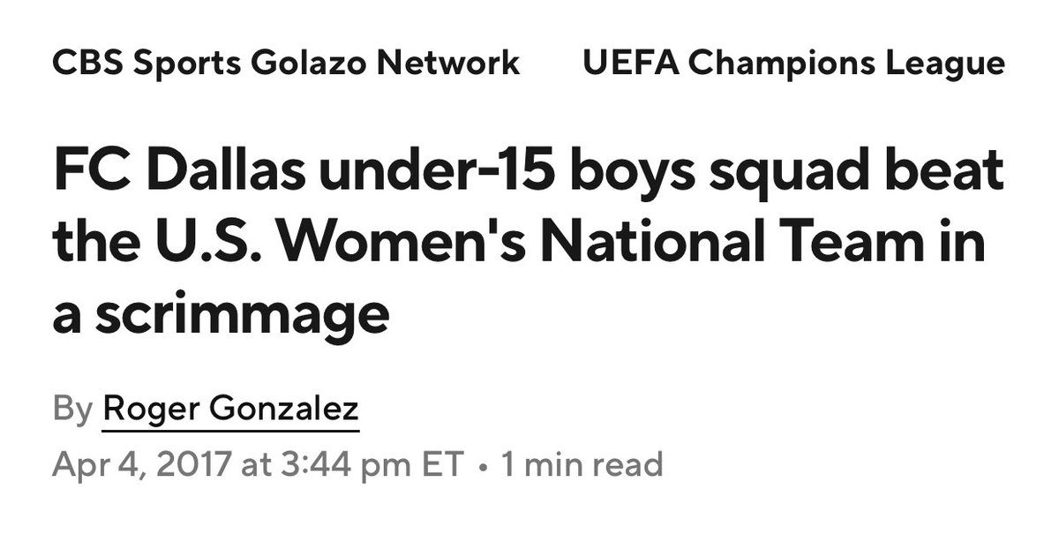Screen dimensions: 1059x534
Task: Click the word "scrimmage" in the headline
Action: (x=242, y=314)
